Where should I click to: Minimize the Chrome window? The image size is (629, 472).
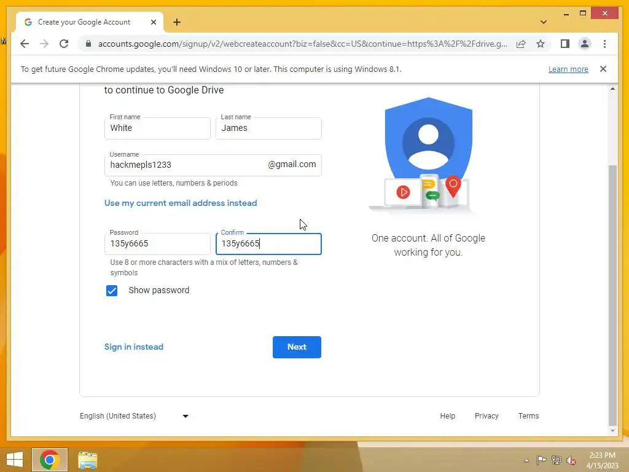(x=566, y=14)
